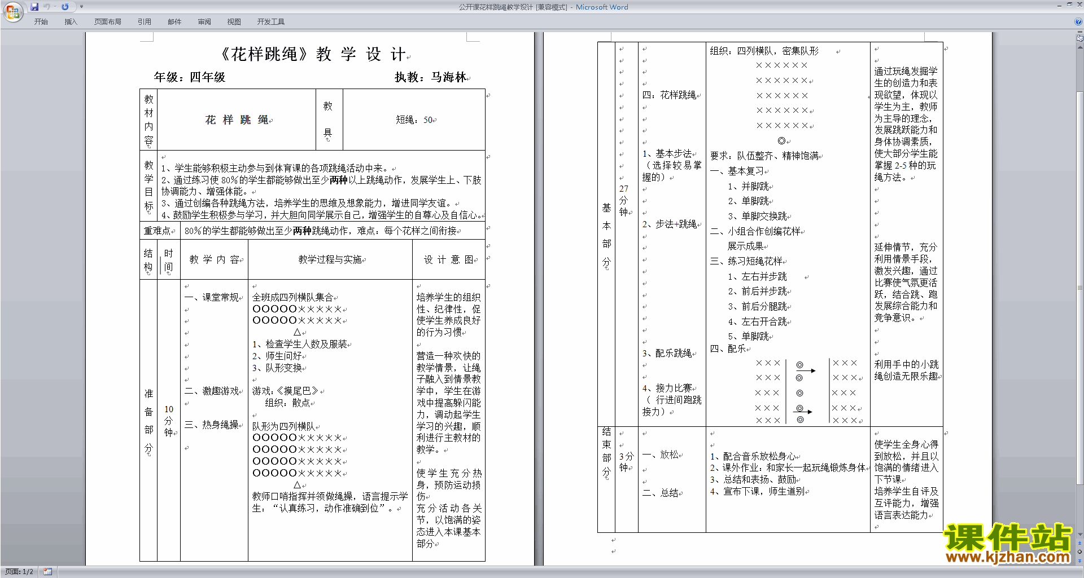Click the text 3、配乐跳绳
The width and height of the screenshot is (1084, 578).
tap(667, 353)
